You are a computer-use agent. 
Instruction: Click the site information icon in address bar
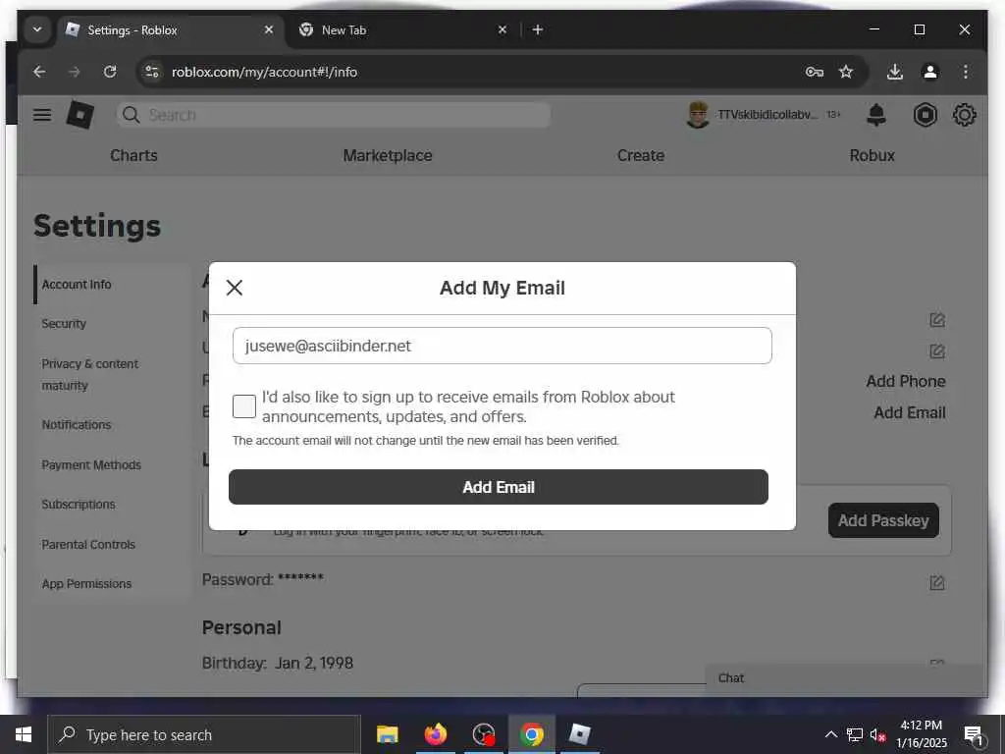coord(152,72)
